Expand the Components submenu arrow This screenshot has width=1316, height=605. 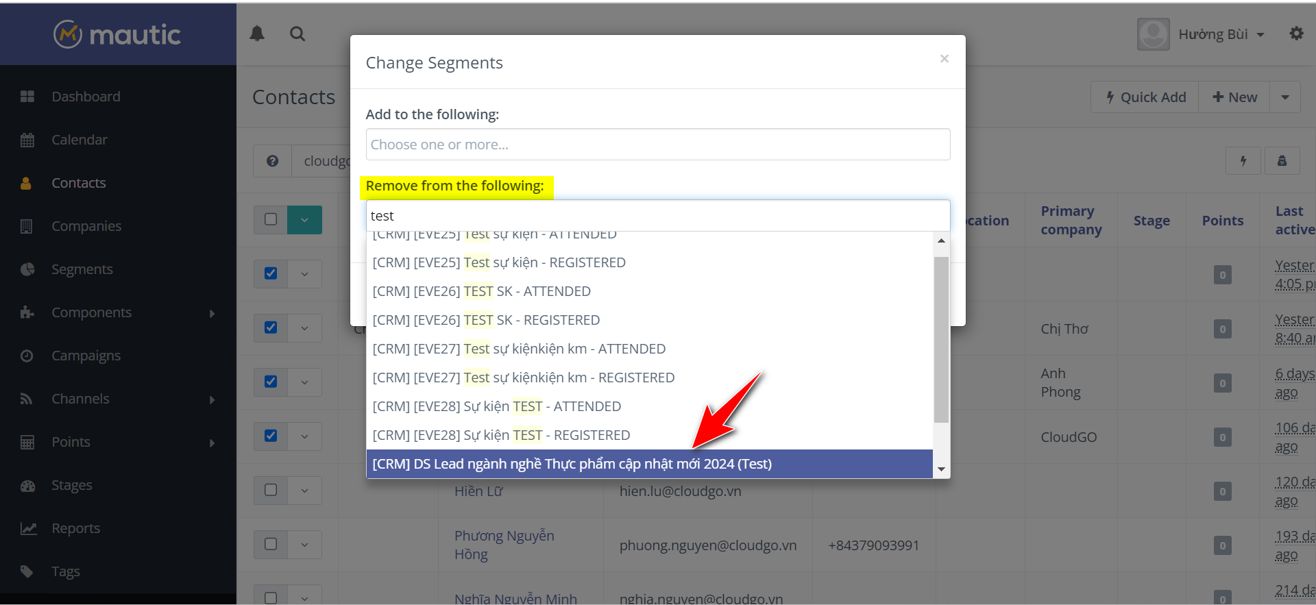tap(212, 313)
